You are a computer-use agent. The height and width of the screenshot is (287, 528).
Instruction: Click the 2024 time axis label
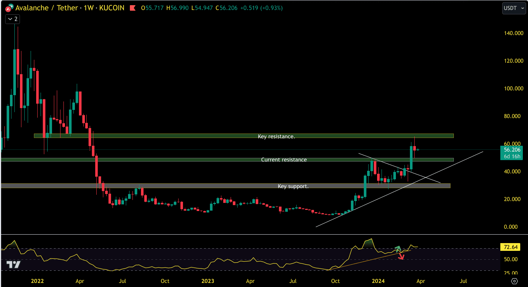click(x=378, y=281)
